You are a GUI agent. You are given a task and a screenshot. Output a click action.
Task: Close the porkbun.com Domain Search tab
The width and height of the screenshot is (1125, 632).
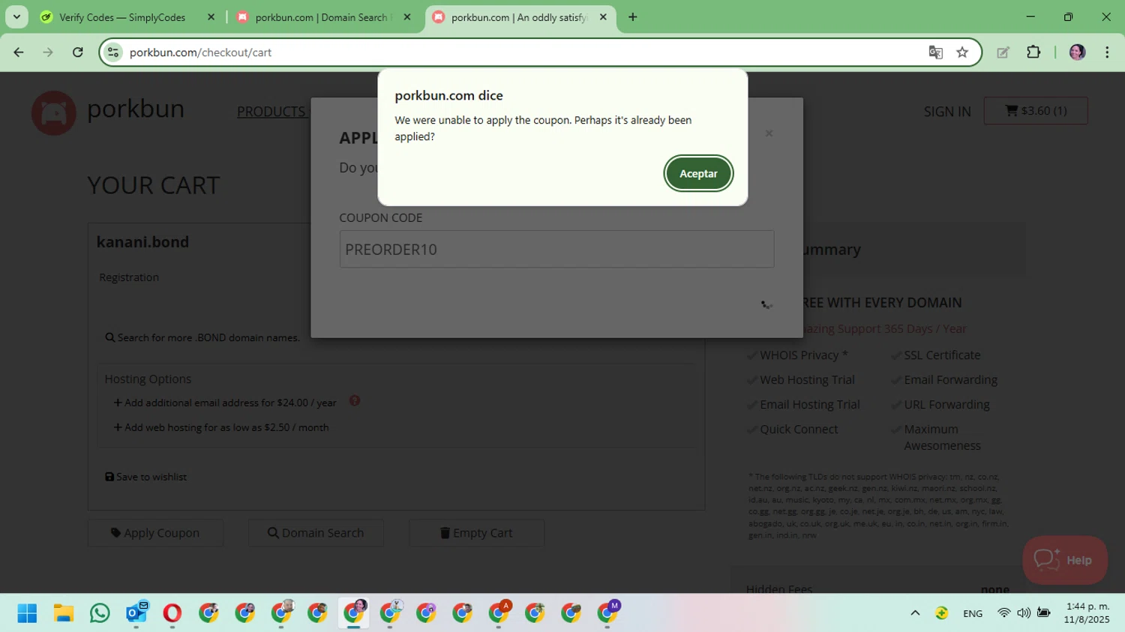[407, 17]
